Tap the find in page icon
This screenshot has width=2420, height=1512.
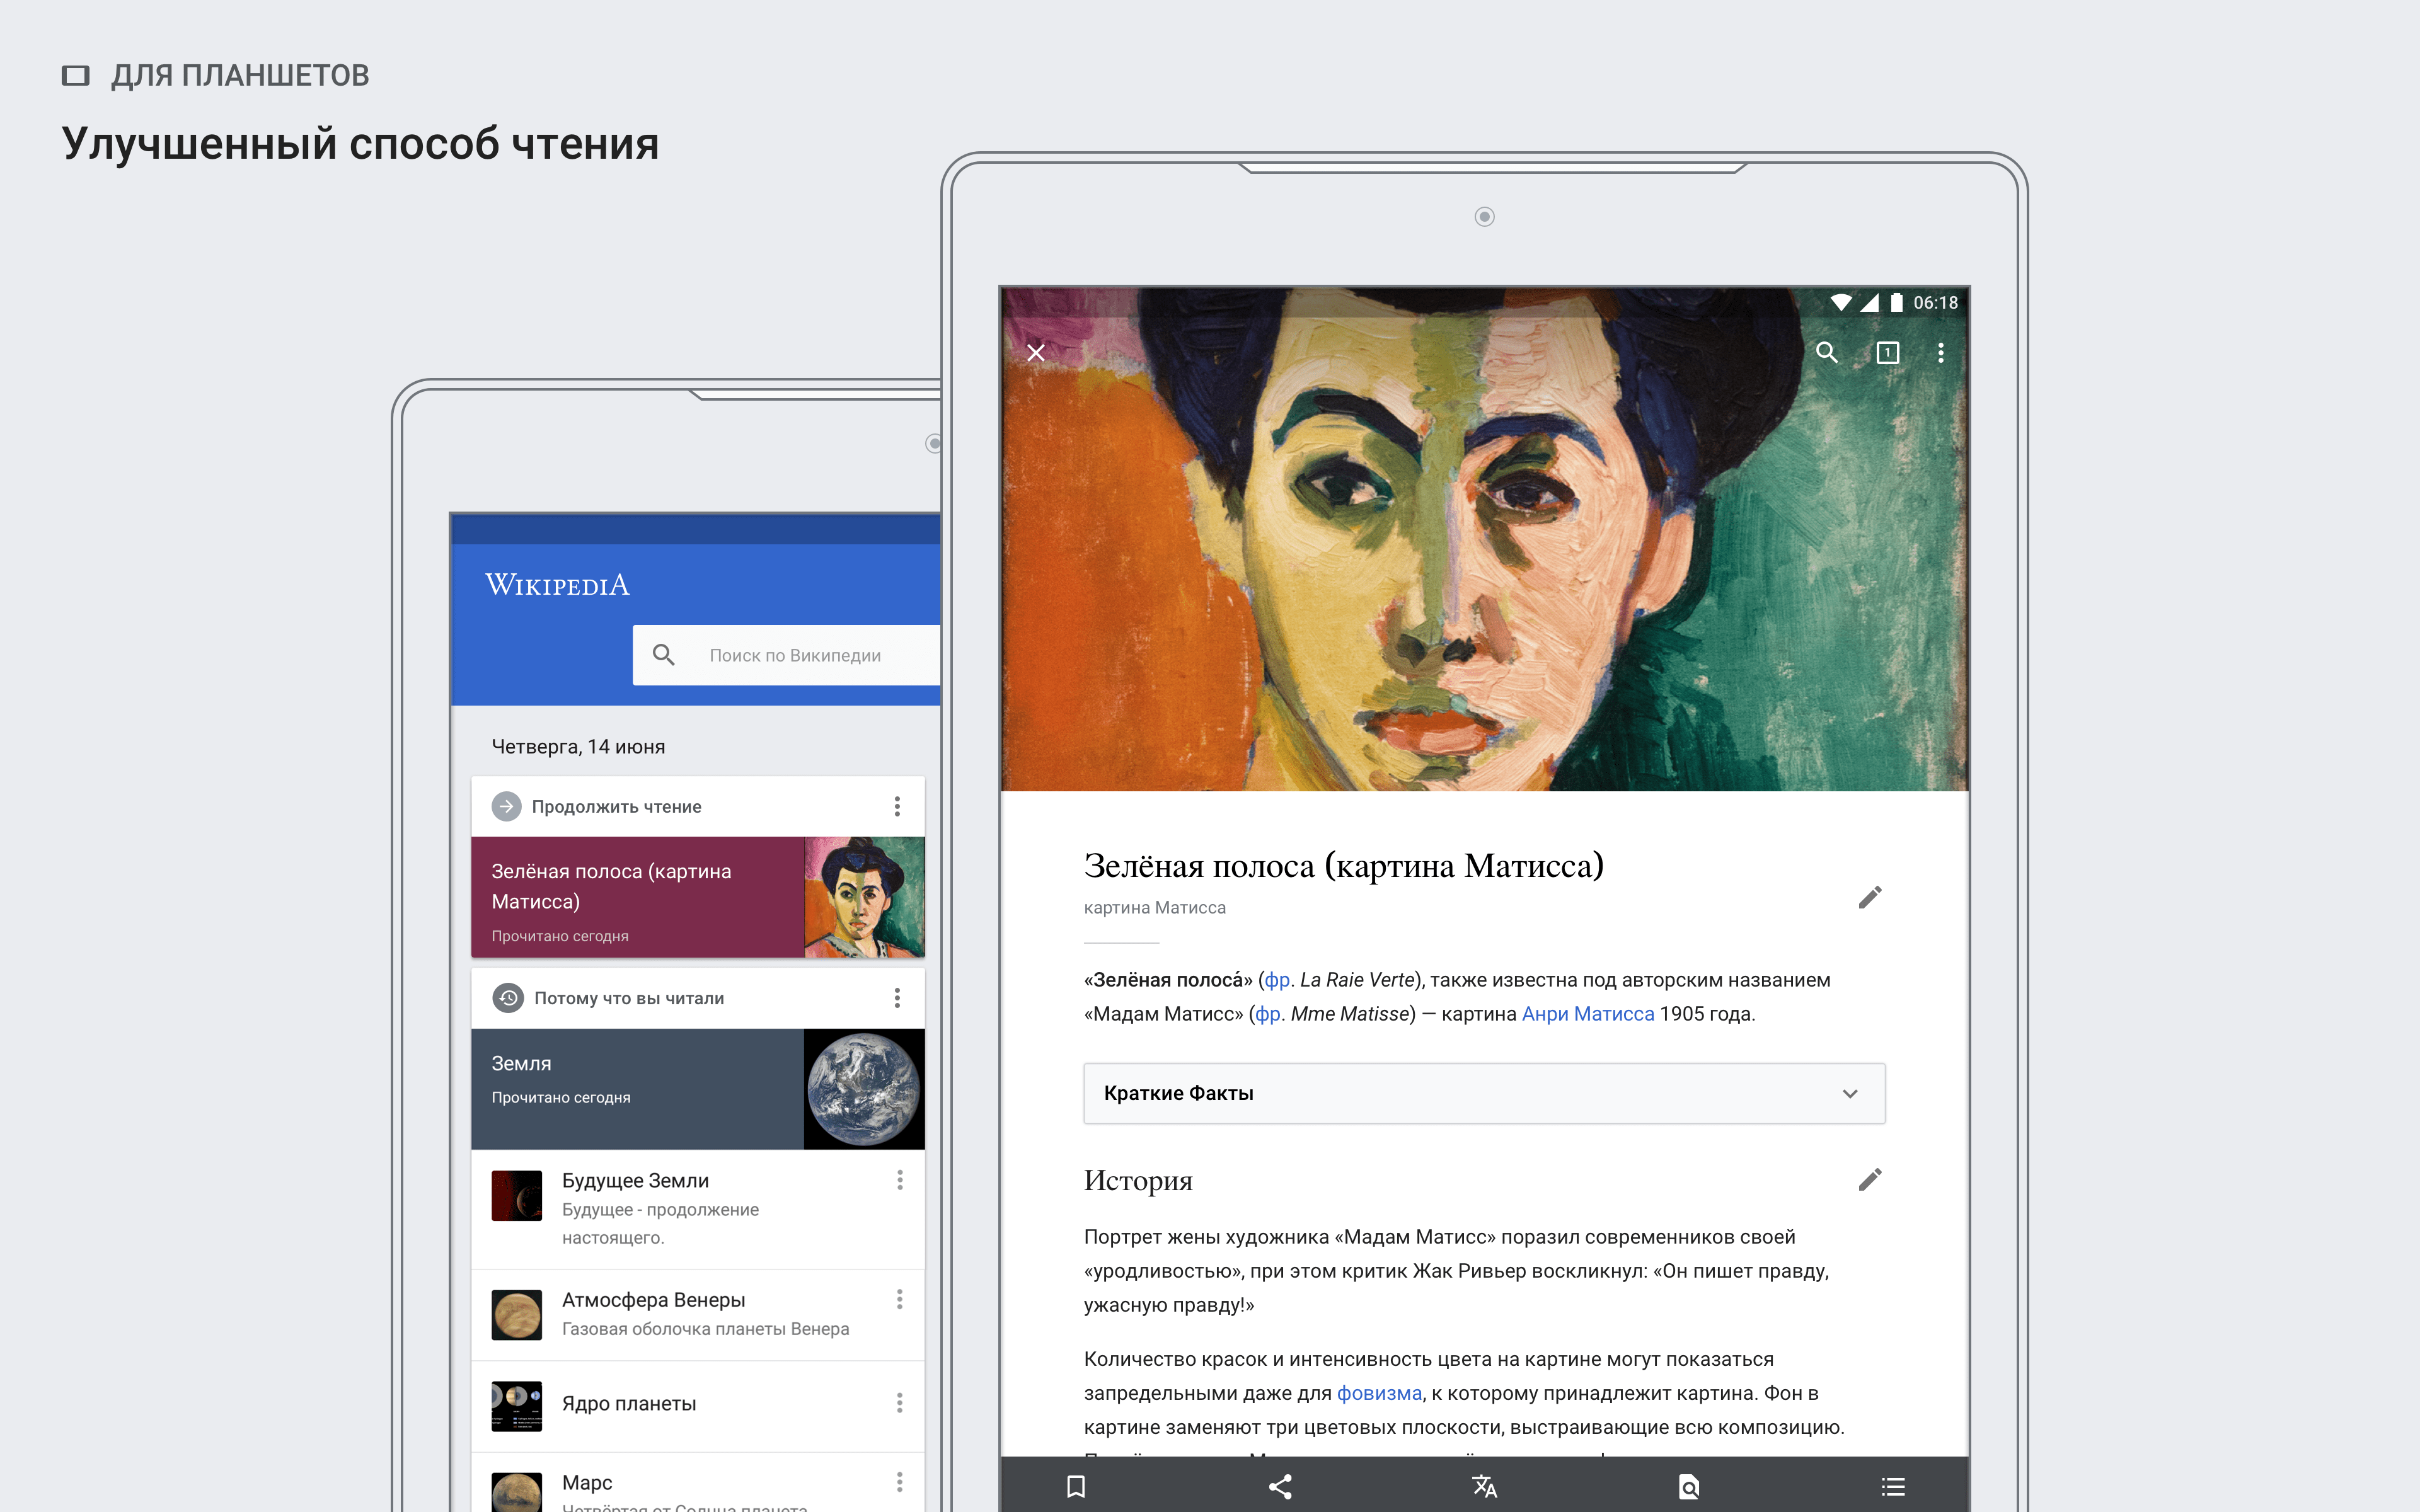click(1689, 1486)
